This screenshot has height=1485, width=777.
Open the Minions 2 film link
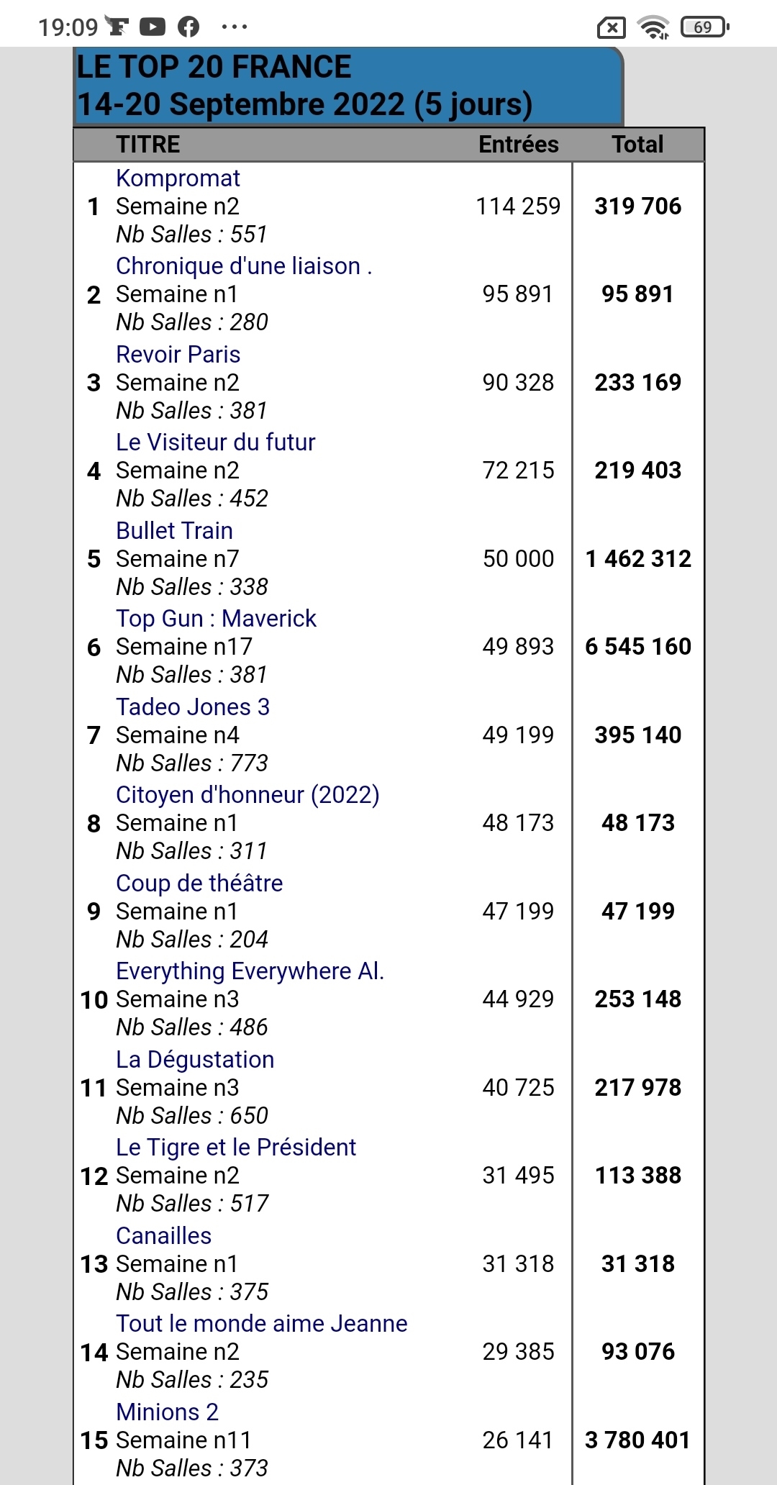click(167, 1412)
